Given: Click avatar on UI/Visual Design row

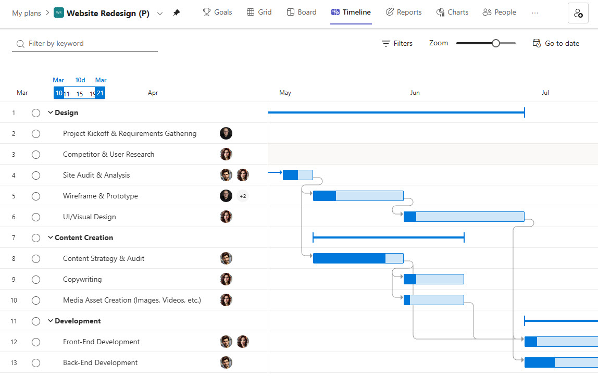Looking at the screenshot, I should pos(226,217).
